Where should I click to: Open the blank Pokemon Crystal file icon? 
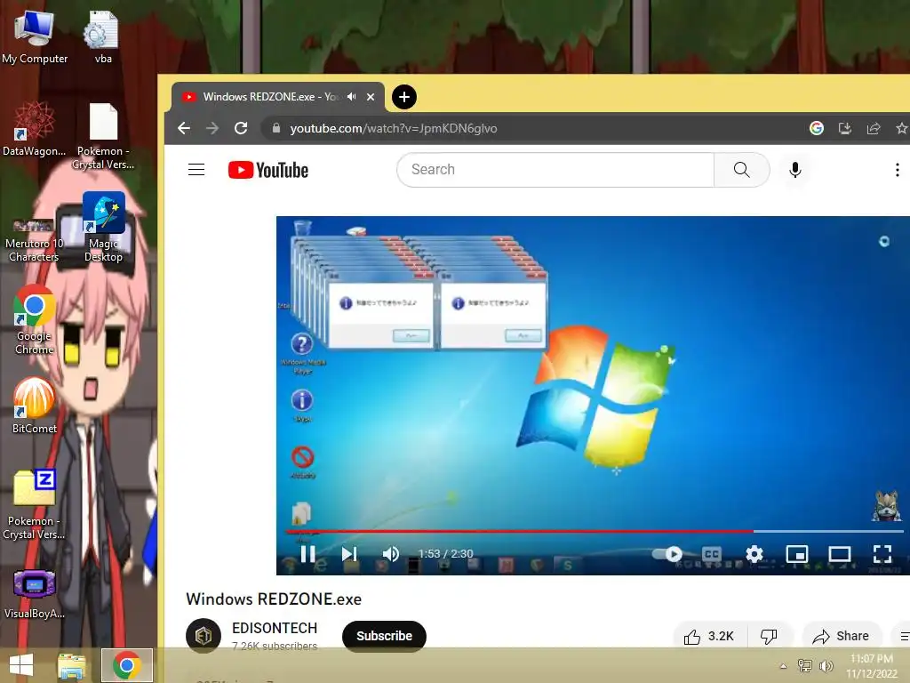pos(103,136)
